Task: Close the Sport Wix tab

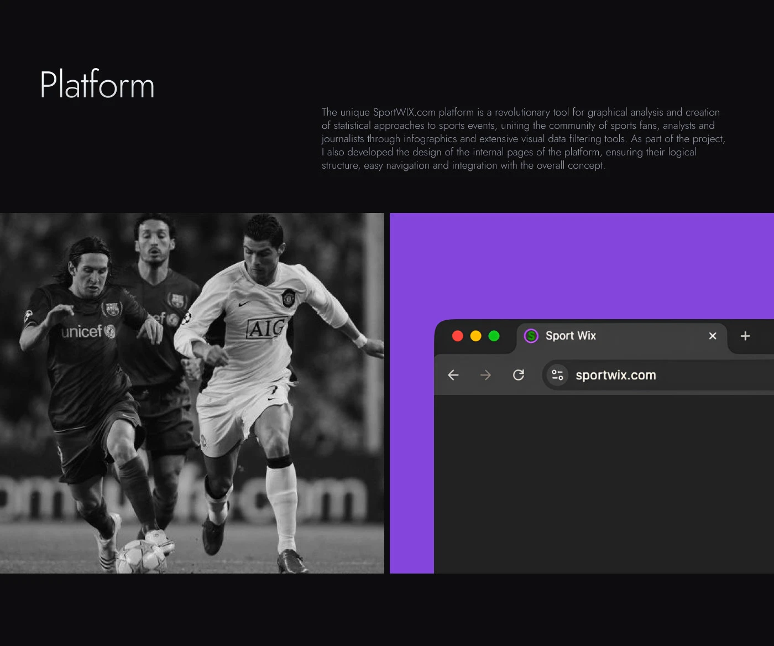Action: 712,336
